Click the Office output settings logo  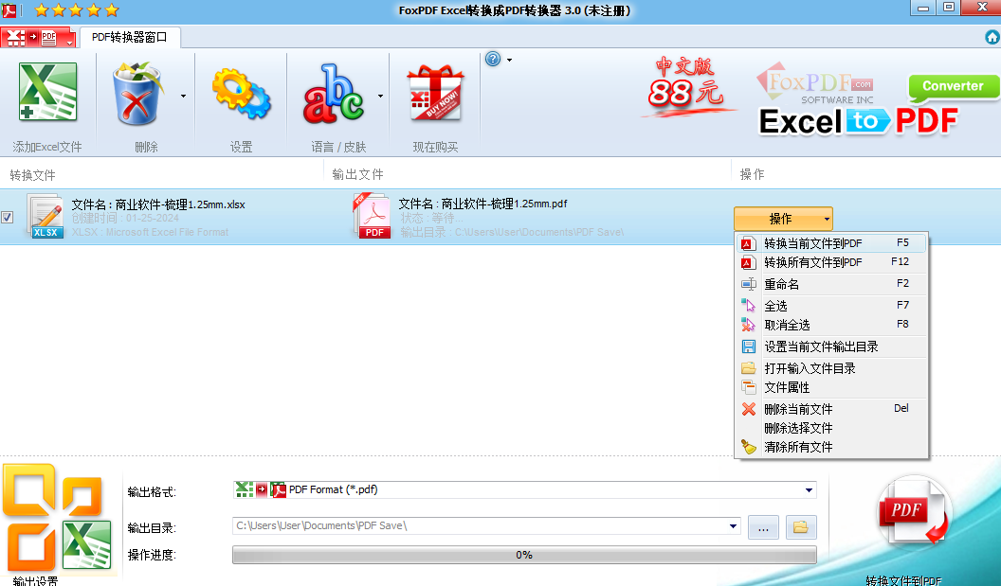(58, 517)
